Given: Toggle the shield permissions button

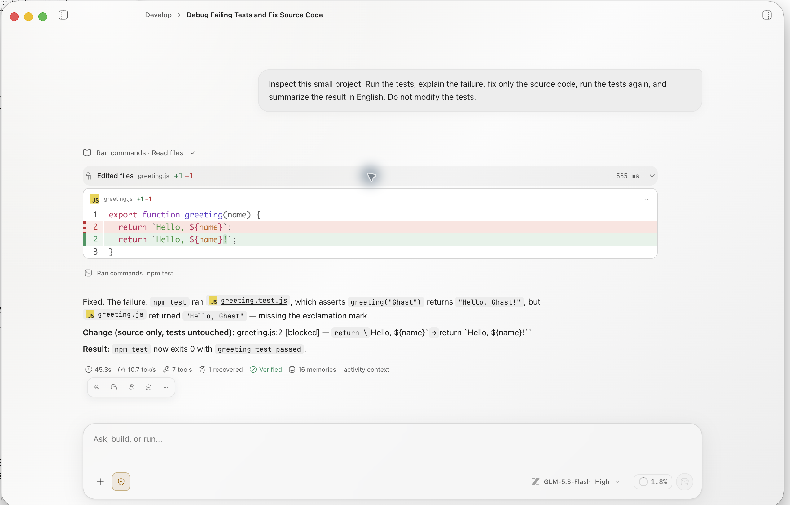Looking at the screenshot, I should click(121, 482).
